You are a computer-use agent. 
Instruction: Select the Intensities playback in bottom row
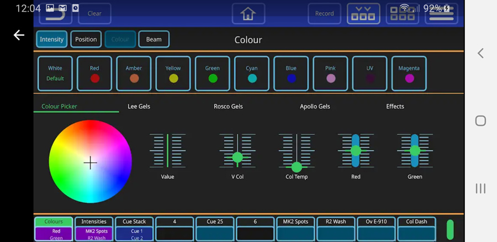[94, 229]
